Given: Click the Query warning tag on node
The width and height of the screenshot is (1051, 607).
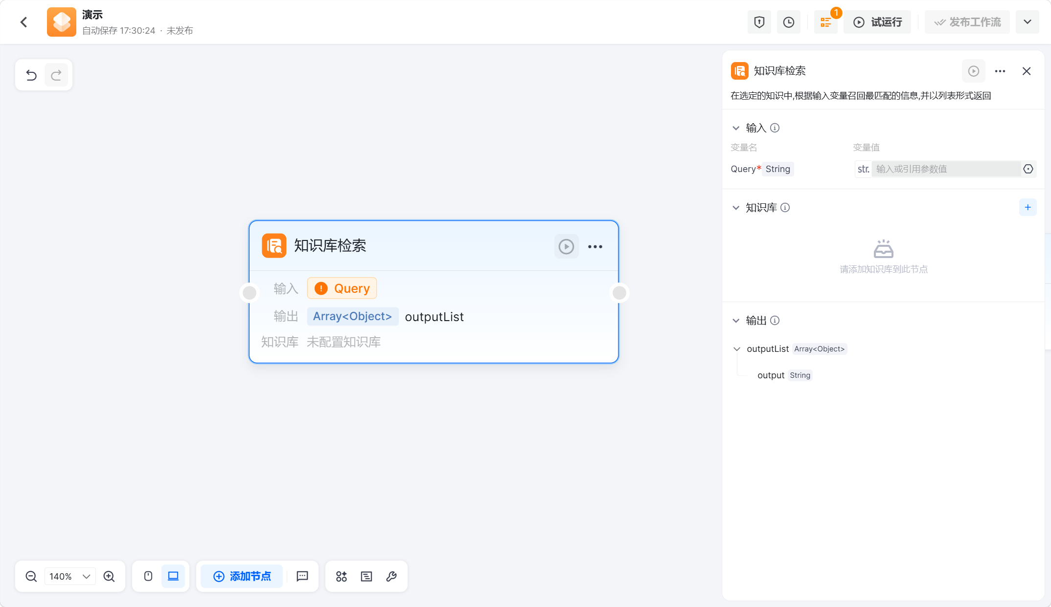Looking at the screenshot, I should (342, 288).
